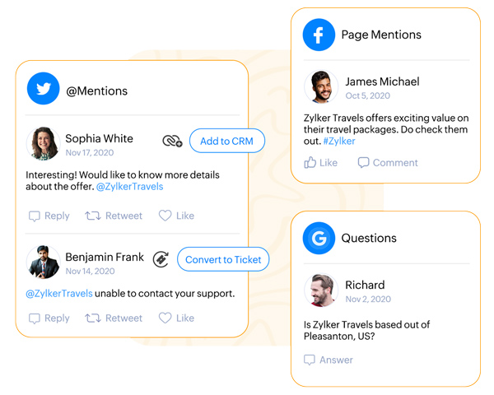Image resolution: width=494 pixels, height=395 pixels.
Task: Like Sophia White's tweet
Action: (176, 216)
